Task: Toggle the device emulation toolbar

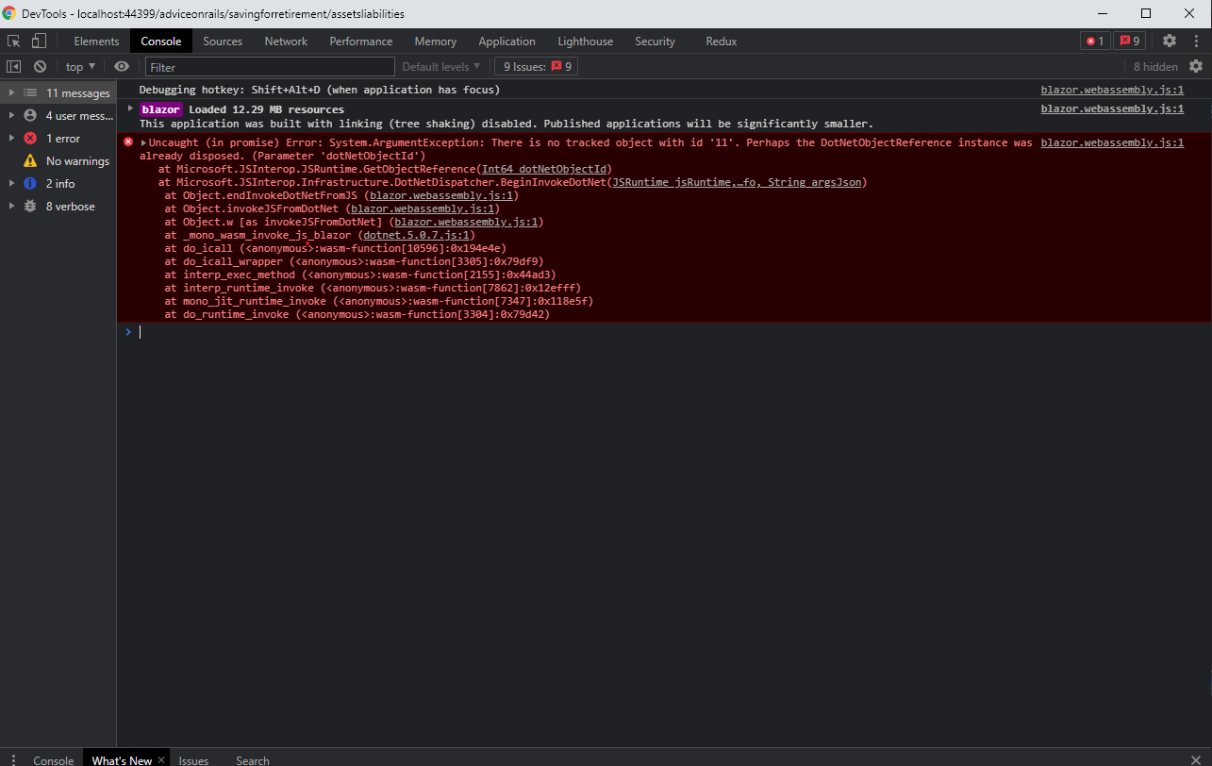Action: tap(38, 41)
